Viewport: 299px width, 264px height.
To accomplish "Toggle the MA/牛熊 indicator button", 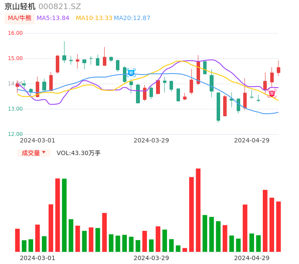I will pyautogui.click(x=19, y=18).
